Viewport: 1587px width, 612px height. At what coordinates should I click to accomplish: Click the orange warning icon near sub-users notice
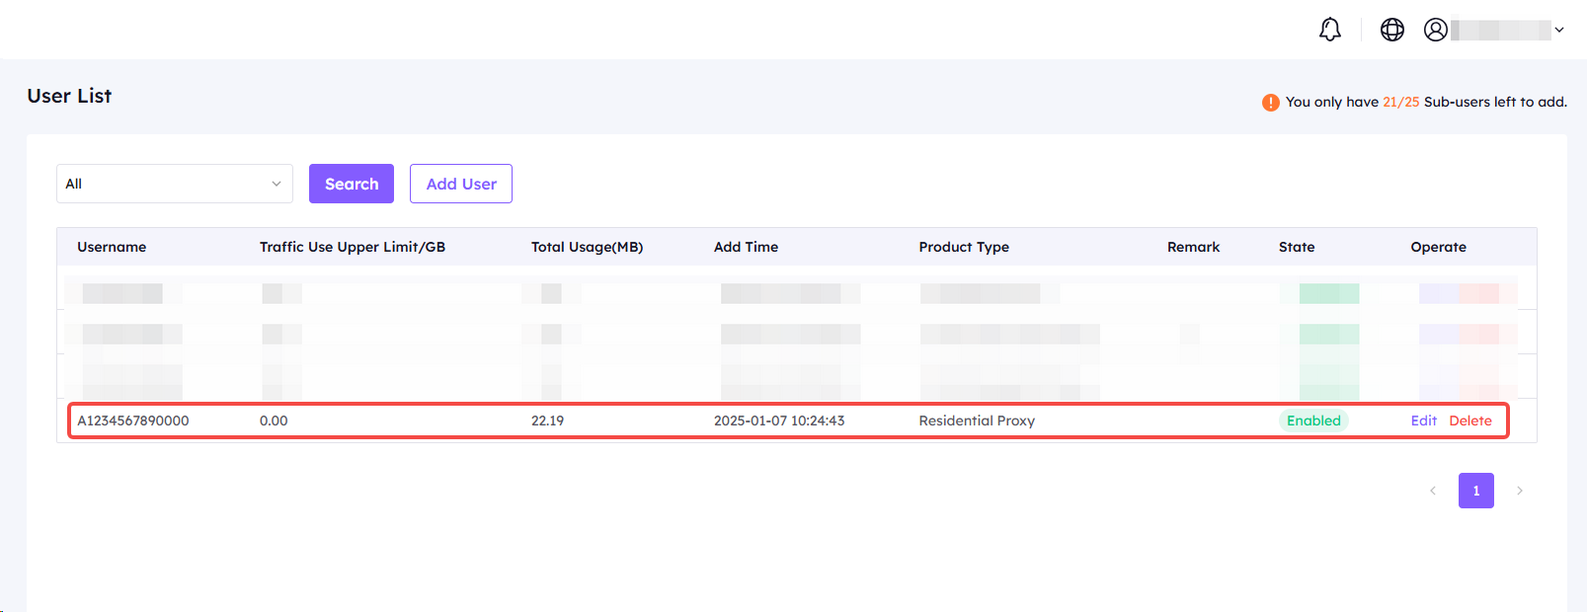pyautogui.click(x=1270, y=103)
